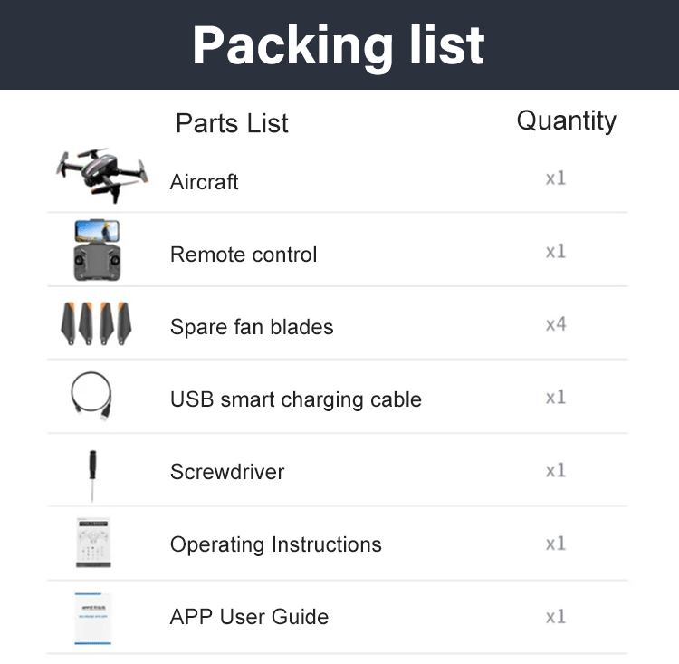This screenshot has width=679, height=664.
Task: Click the aircraft drone image
Action: tap(102, 175)
